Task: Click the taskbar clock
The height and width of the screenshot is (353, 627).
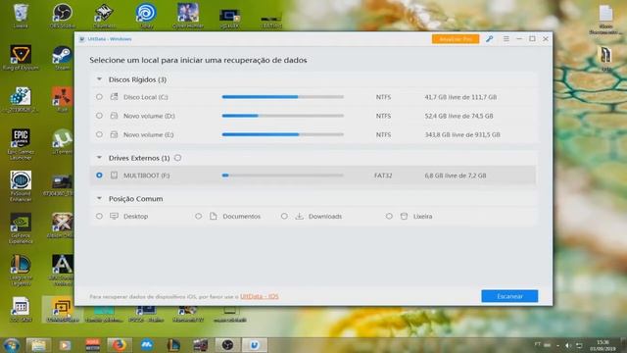Action: (603, 345)
